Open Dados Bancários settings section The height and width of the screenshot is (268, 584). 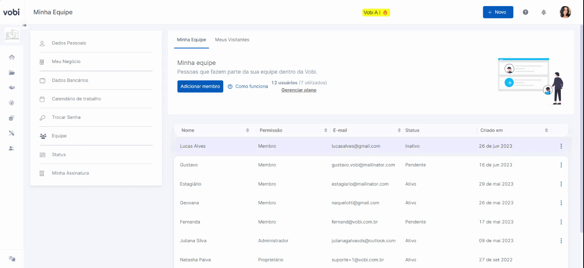pyautogui.click(x=70, y=80)
